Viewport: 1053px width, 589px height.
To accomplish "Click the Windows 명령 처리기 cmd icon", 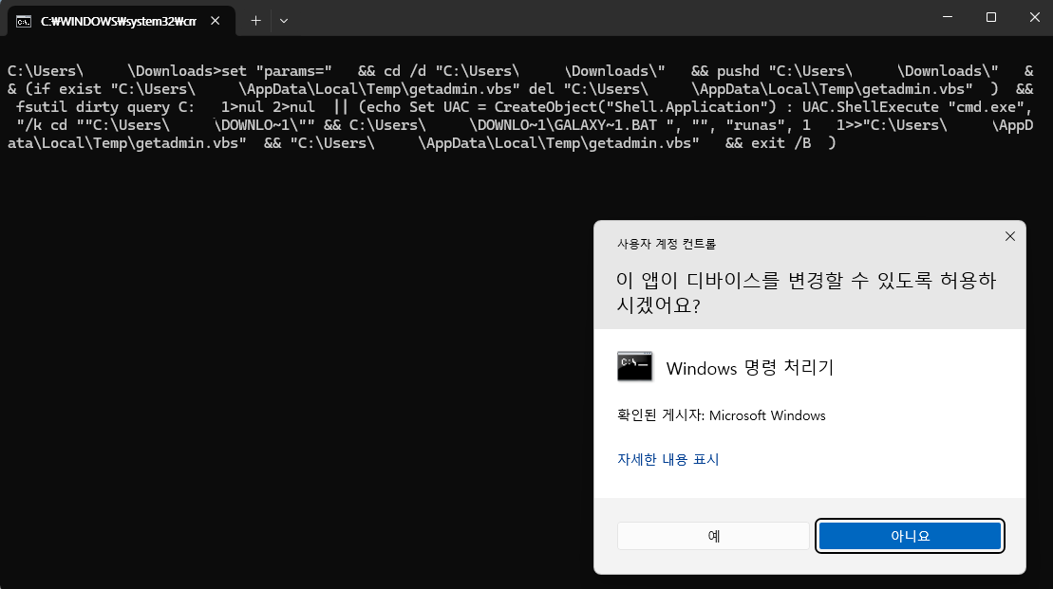I will [x=634, y=366].
